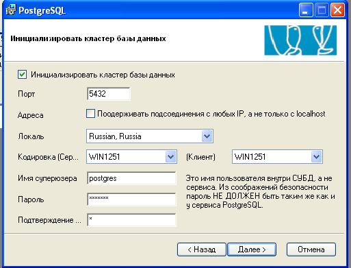Click the Пароль label text
Viewport: 351px width, 268px height.
click(x=31, y=199)
